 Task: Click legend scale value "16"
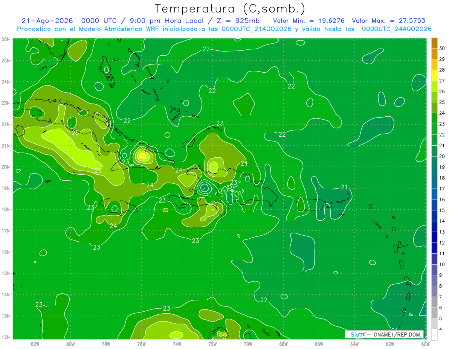[442, 200]
